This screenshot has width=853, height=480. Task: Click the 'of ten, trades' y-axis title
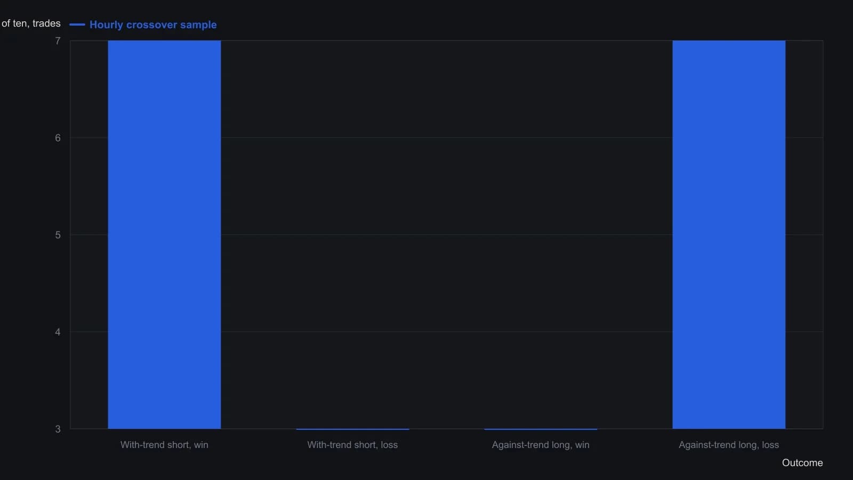coord(31,23)
